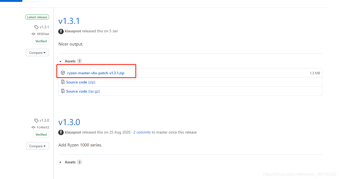The width and height of the screenshot is (339, 179).
Task: Open klauspost profile link in v1.3.0 release
Action: click(x=73, y=132)
